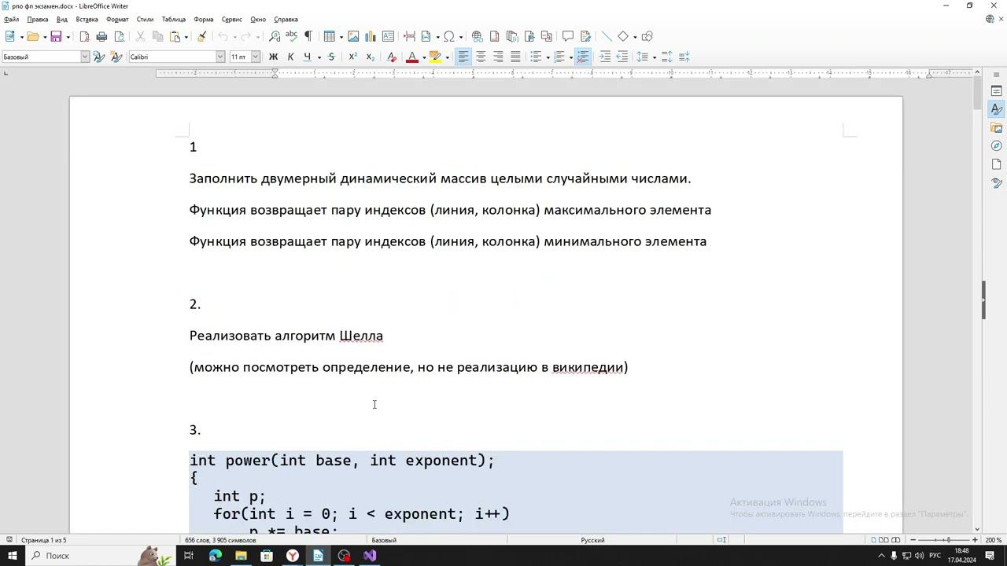Image resolution: width=1007 pixels, height=566 pixels.
Task: Open the Windows Start menu
Action: [x=12, y=556]
